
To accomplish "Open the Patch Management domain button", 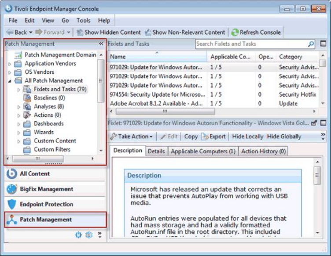I will (55, 220).
